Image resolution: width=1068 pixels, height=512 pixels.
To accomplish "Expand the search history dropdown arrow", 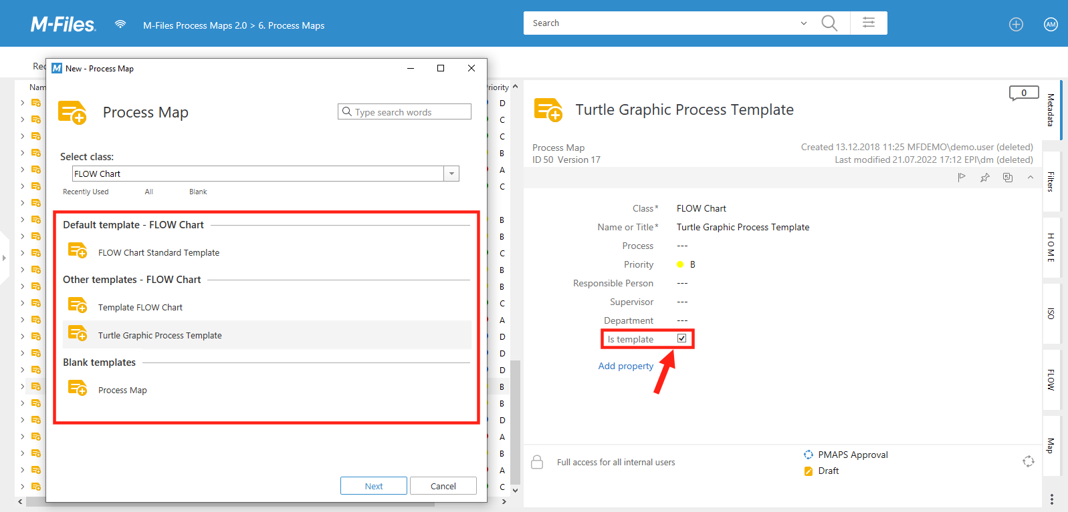I will point(804,23).
